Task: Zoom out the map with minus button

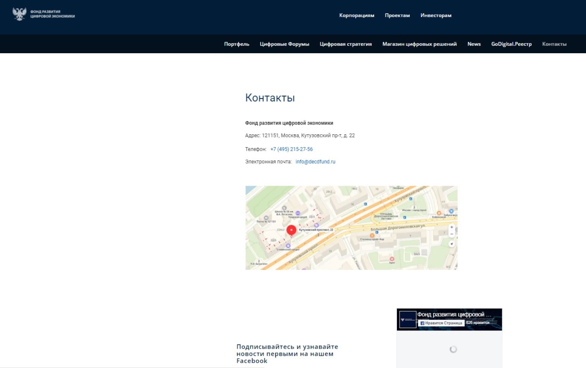Action: pos(452,234)
